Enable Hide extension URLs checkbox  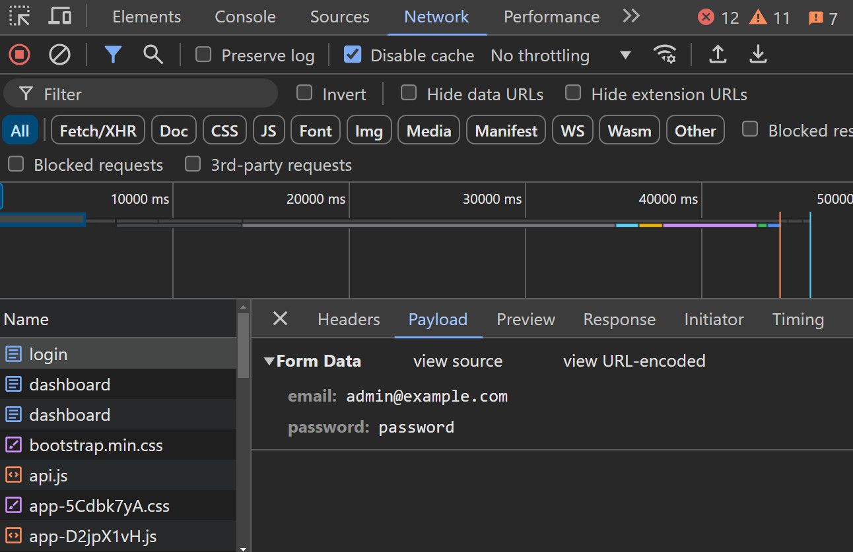[573, 93]
